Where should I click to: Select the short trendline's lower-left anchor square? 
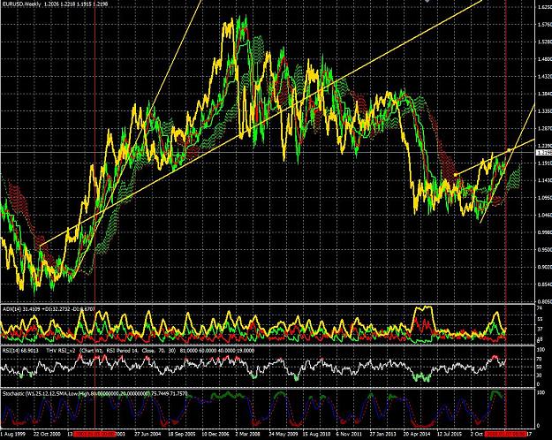(455, 175)
